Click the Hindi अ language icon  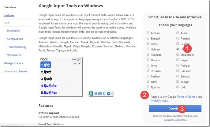click(x=96, y=93)
